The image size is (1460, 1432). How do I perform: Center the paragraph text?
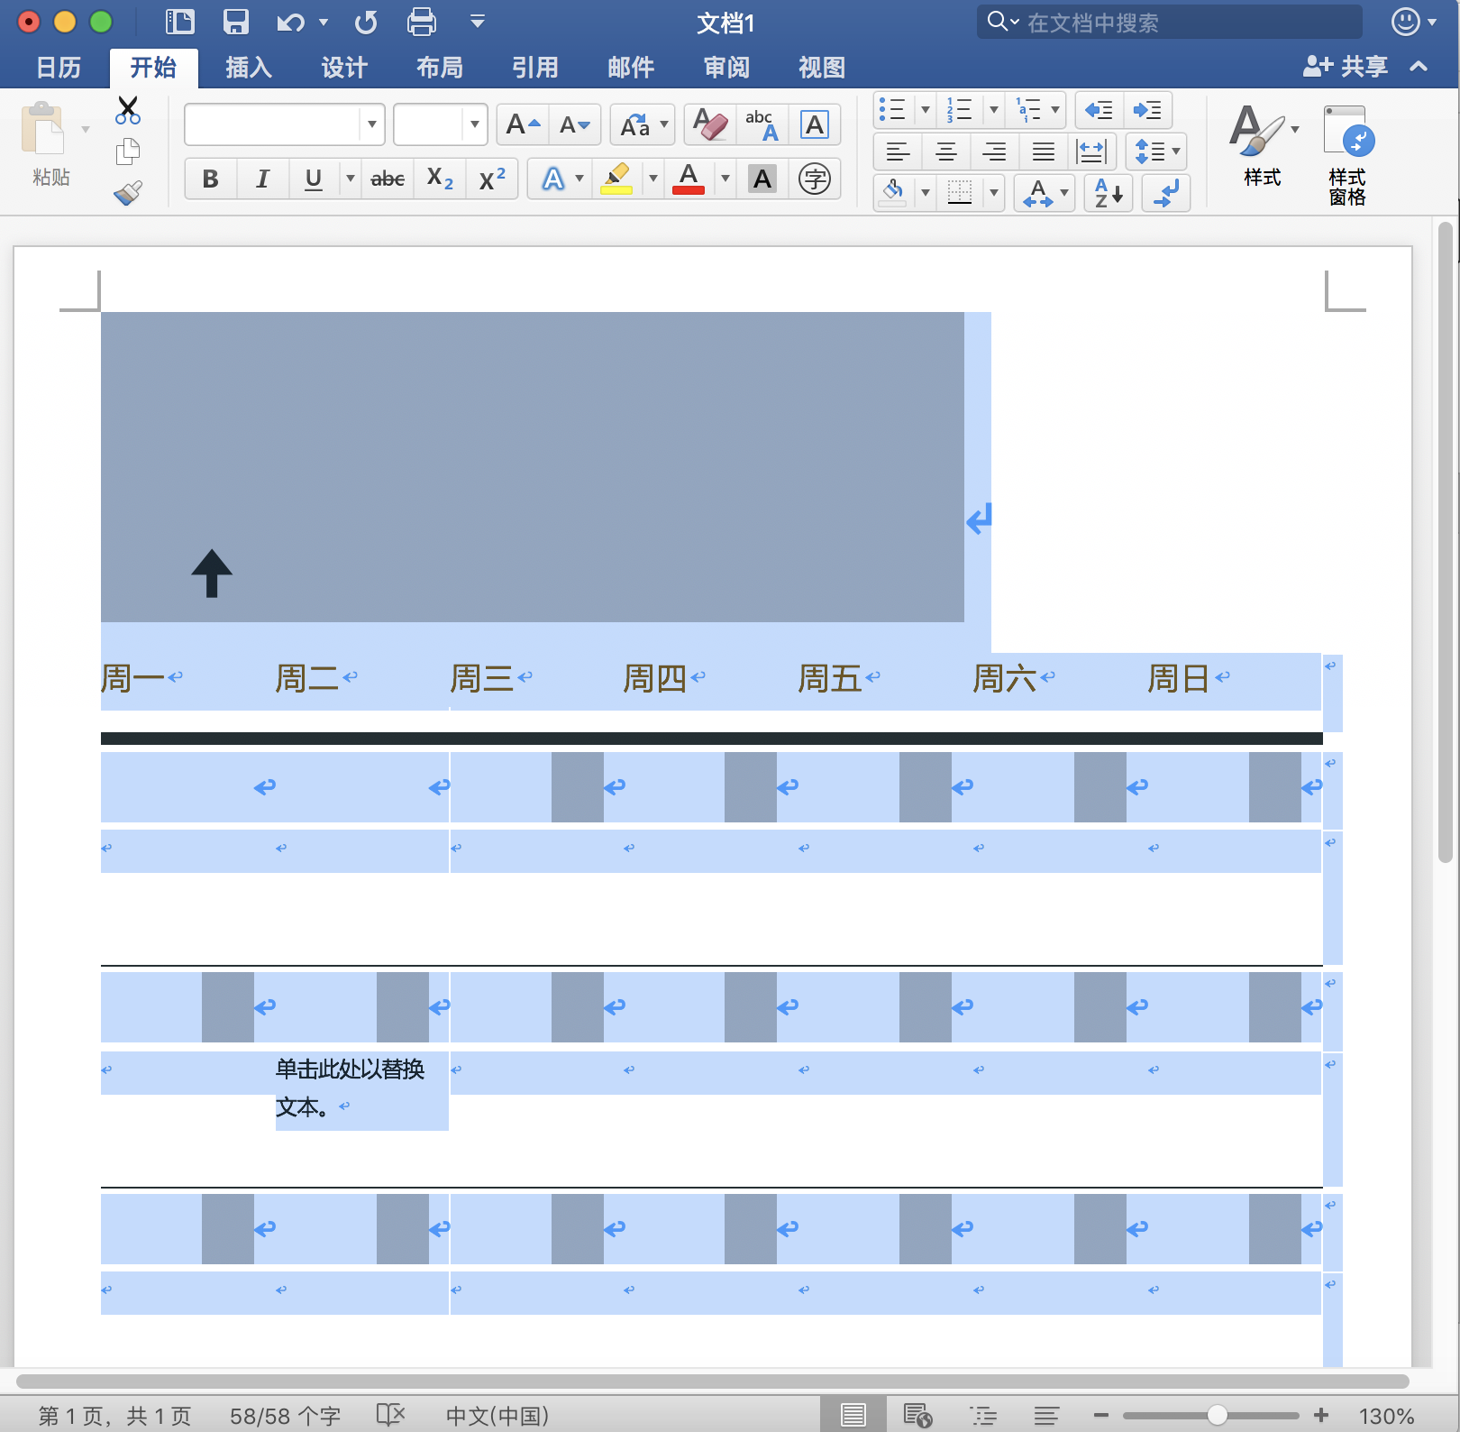point(946,151)
